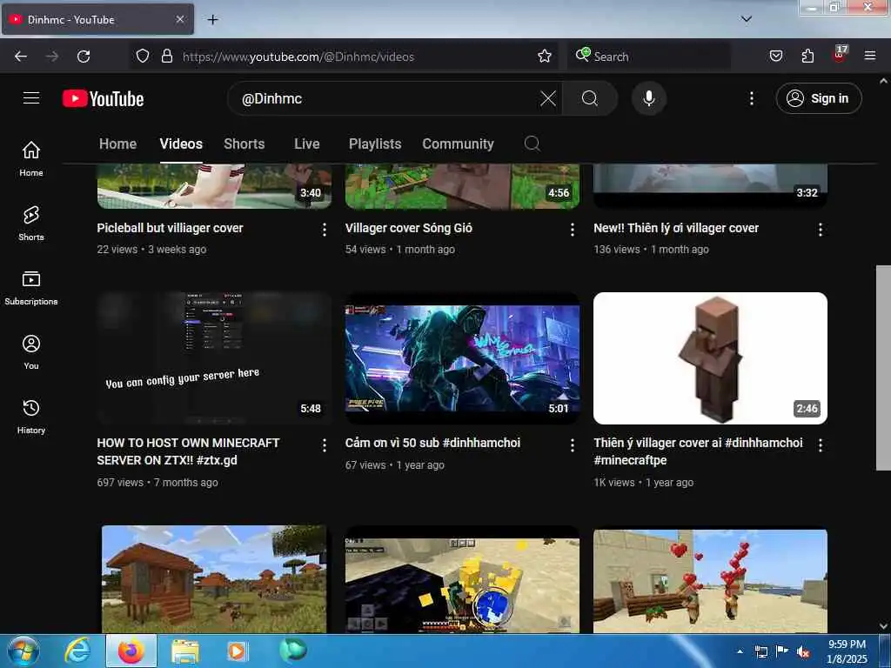The width and height of the screenshot is (891, 668).
Task: Click the page vertical scrollbar thumb
Action: click(x=883, y=368)
